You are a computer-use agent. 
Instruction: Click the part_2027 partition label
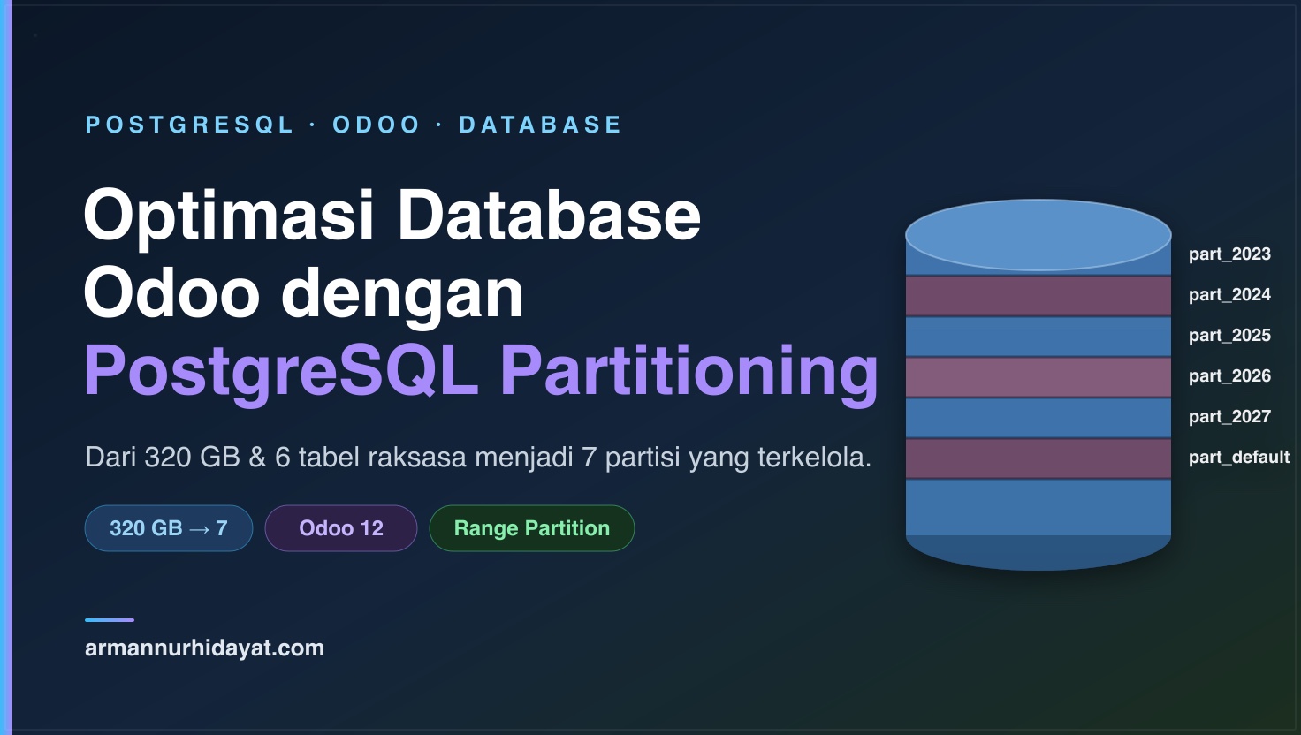click(x=1229, y=417)
